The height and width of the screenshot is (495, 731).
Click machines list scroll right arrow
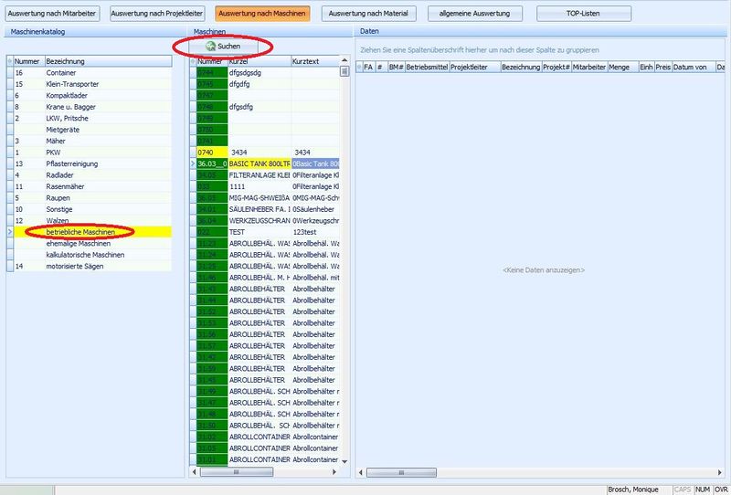pos(334,472)
